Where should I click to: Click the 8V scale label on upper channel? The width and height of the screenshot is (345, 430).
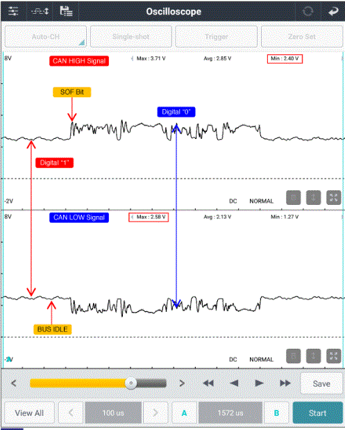8,58
